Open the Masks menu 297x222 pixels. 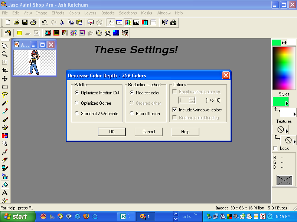146,13
